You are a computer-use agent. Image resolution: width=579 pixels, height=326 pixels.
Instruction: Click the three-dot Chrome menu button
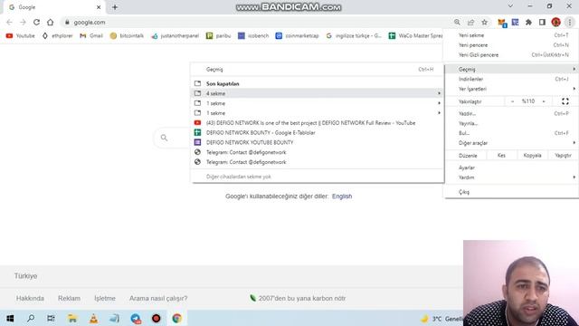570,22
